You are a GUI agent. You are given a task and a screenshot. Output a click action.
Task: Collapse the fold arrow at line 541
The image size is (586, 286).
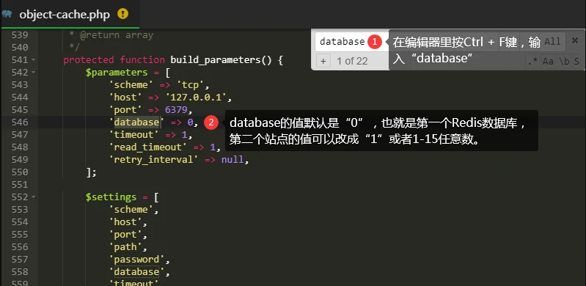coord(34,60)
